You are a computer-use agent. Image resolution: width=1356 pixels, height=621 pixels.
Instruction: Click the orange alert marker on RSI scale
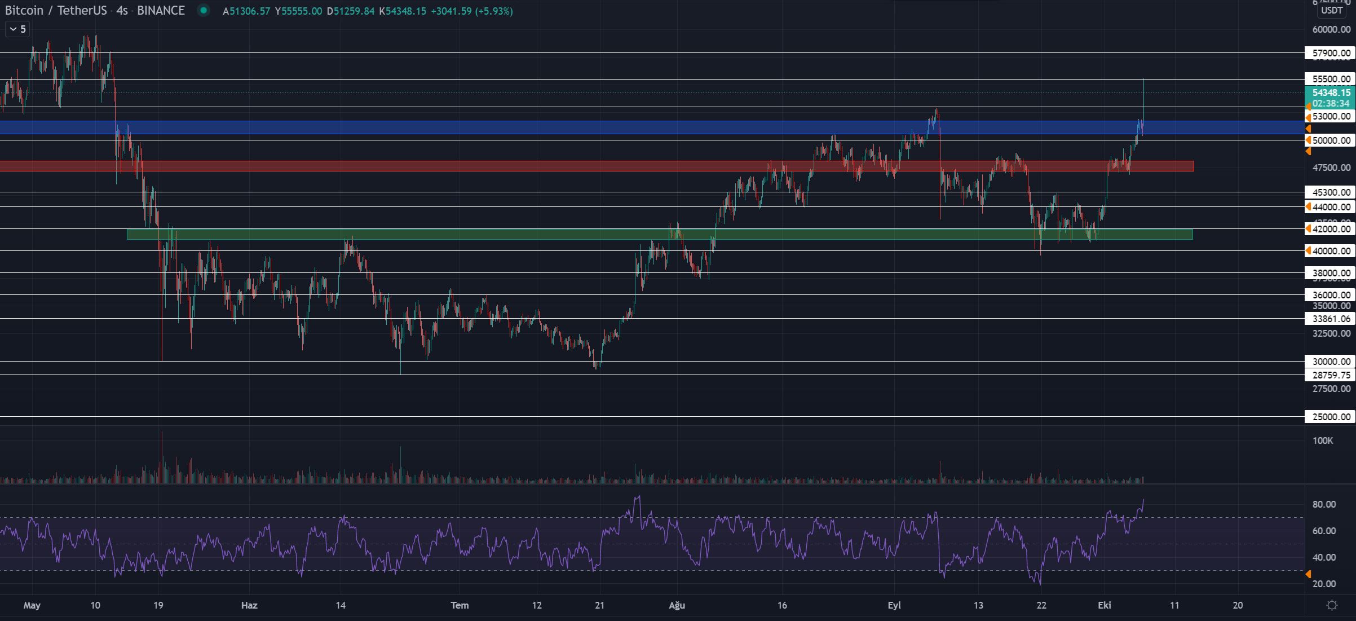[x=1308, y=574]
